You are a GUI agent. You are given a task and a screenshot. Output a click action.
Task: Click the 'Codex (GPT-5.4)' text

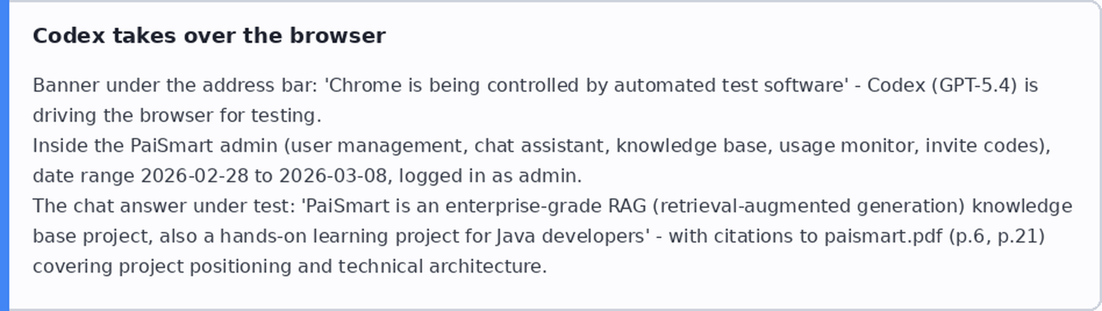coord(942,85)
